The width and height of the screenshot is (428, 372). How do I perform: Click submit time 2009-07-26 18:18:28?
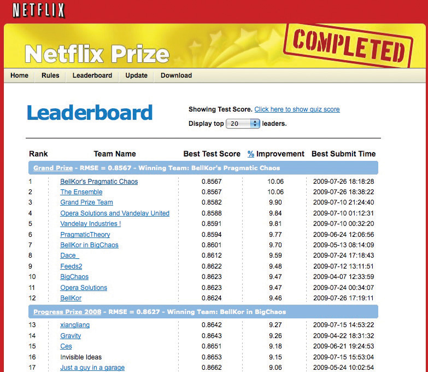click(343, 182)
